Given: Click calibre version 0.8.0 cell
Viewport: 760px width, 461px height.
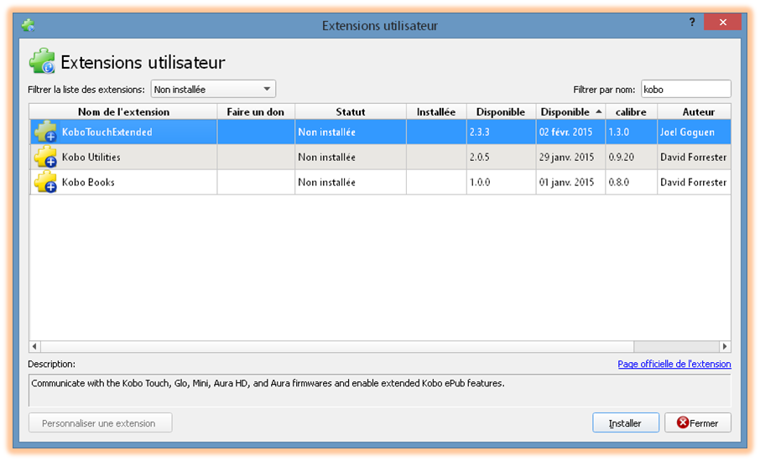Looking at the screenshot, I should tap(631, 183).
